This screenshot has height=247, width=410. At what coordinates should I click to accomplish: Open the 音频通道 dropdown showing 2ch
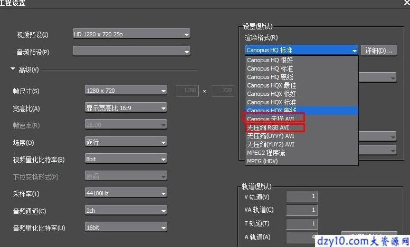pyautogui.click(x=126, y=211)
